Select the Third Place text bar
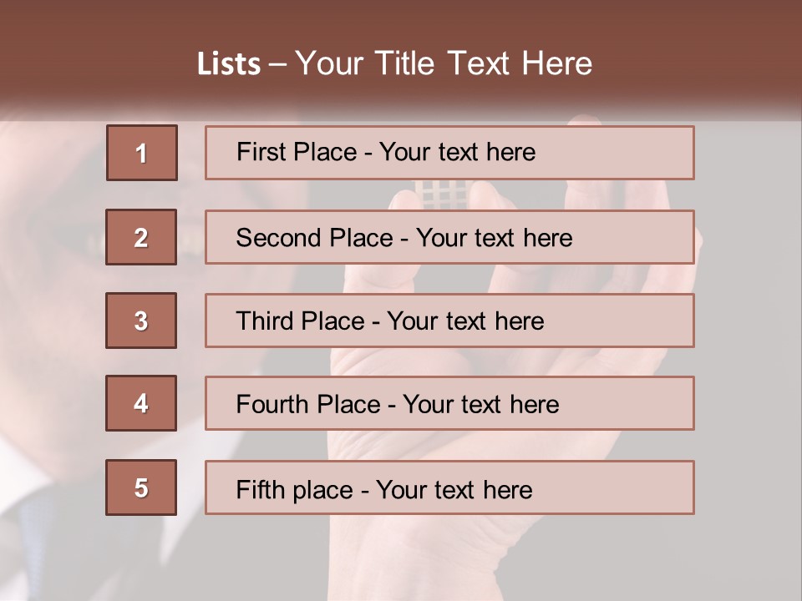Viewport: 802px width, 601px height. [x=449, y=321]
